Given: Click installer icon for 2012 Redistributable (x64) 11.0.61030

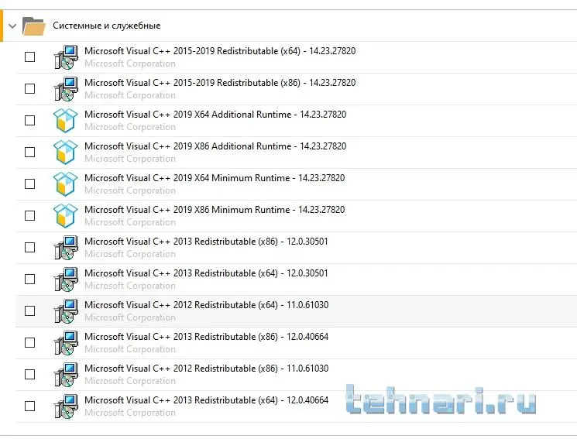Looking at the screenshot, I should 66,311.
